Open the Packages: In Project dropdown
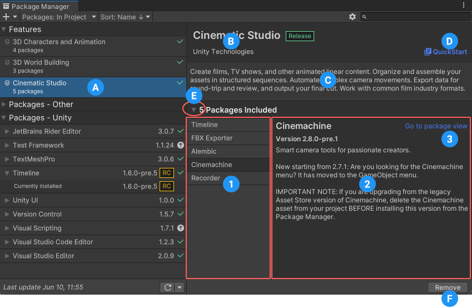The image size is (472, 308). pyautogui.click(x=57, y=17)
